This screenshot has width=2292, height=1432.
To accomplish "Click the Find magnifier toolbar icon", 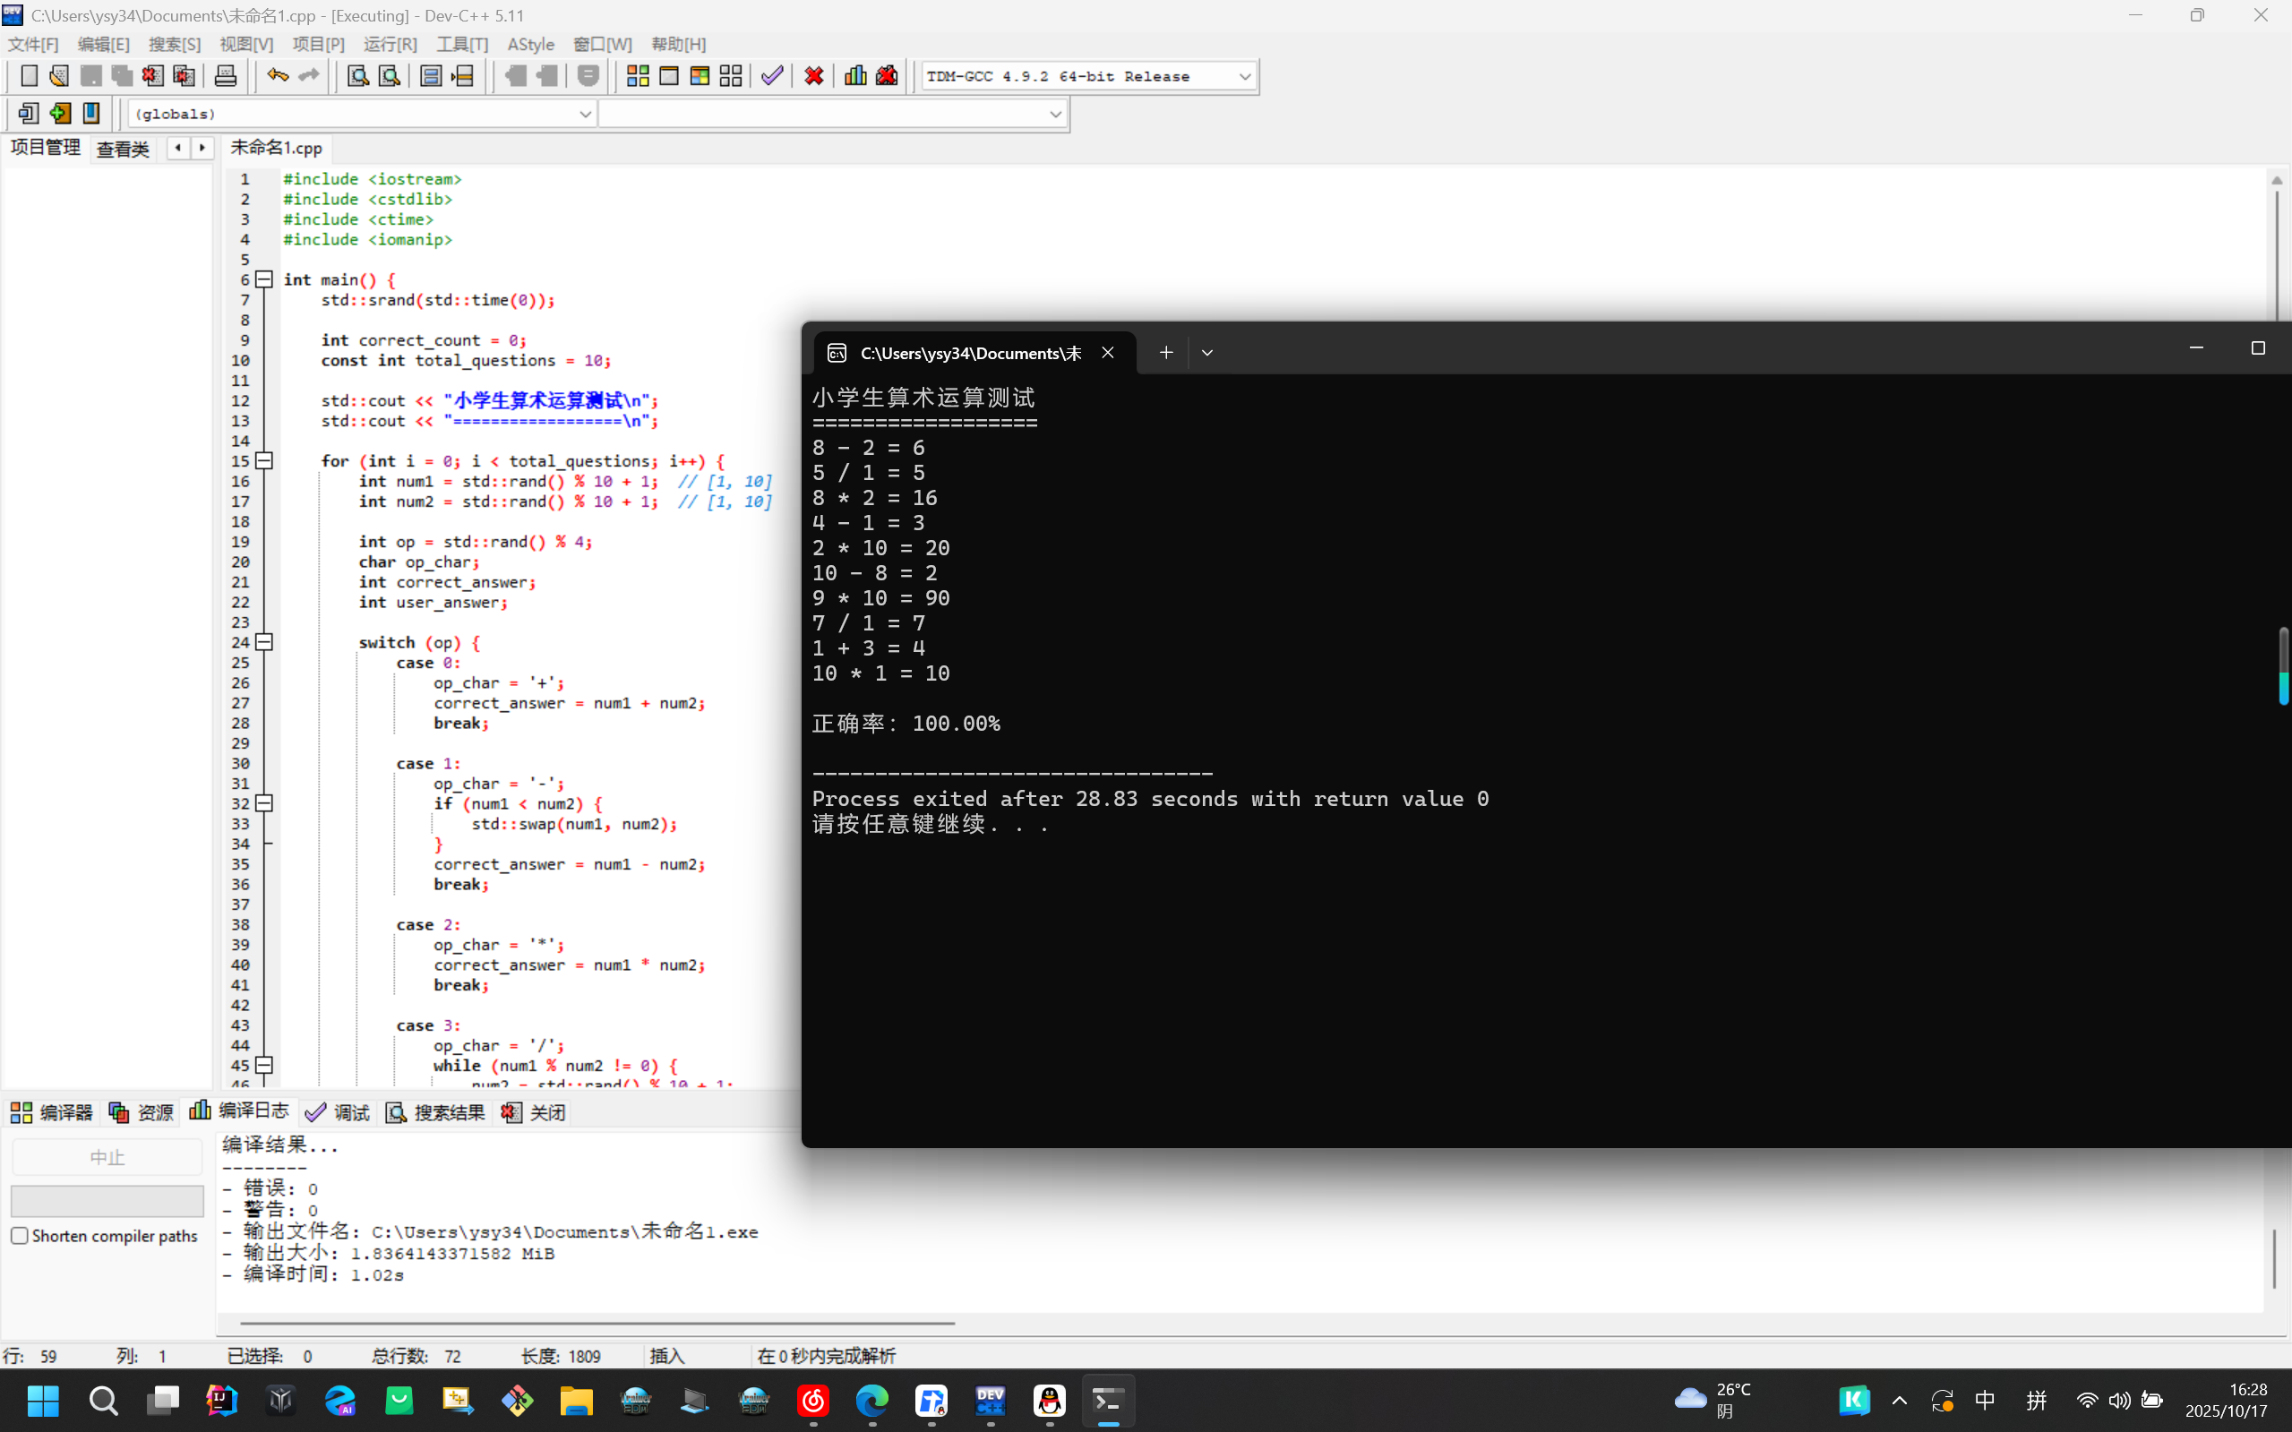I will coord(358,76).
